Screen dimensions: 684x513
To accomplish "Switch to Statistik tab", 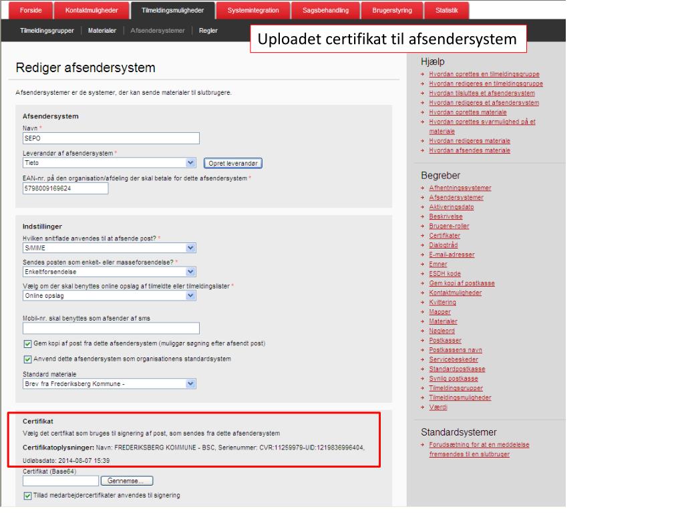I will 447,11.
